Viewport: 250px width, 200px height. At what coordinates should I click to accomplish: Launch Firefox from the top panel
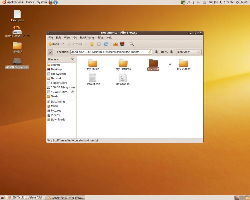pyautogui.click(x=51, y=2)
